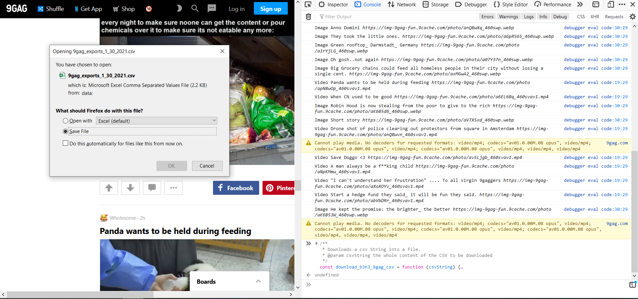638x299 pixels.
Task: Toggle the Logs filter
Action: (529, 17)
